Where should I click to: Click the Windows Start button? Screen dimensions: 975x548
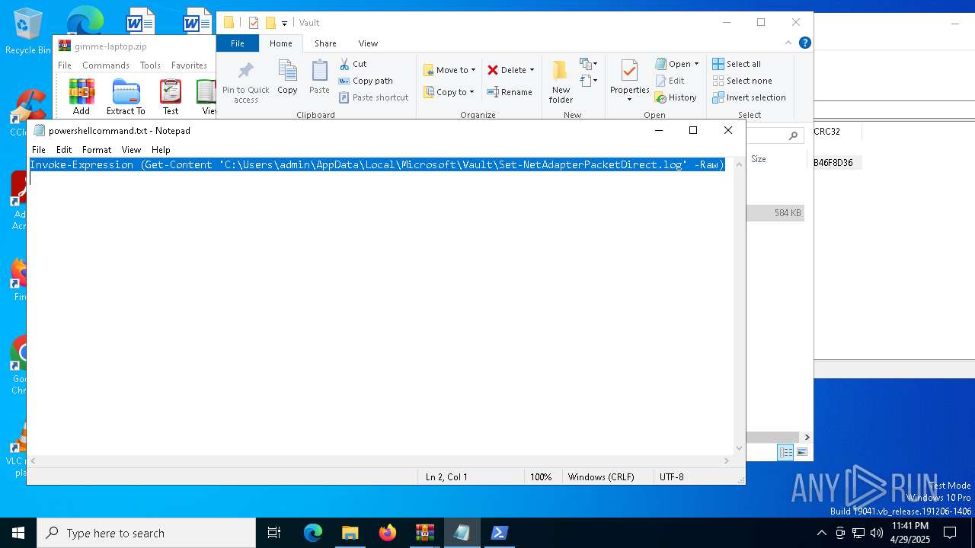pos(18,533)
